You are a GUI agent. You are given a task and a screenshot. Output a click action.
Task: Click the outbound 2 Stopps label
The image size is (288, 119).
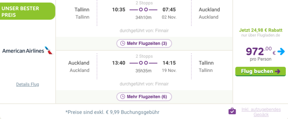[x=144, y=3]
